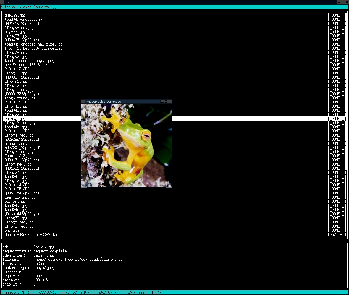Select perlFreenet-13618.zip entry

tap(26, 65)
